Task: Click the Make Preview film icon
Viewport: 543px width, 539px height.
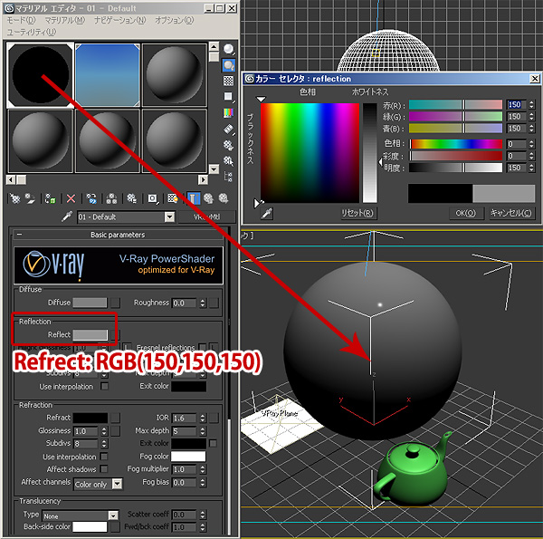Action: pyautogui.click(x=229, y=130)
